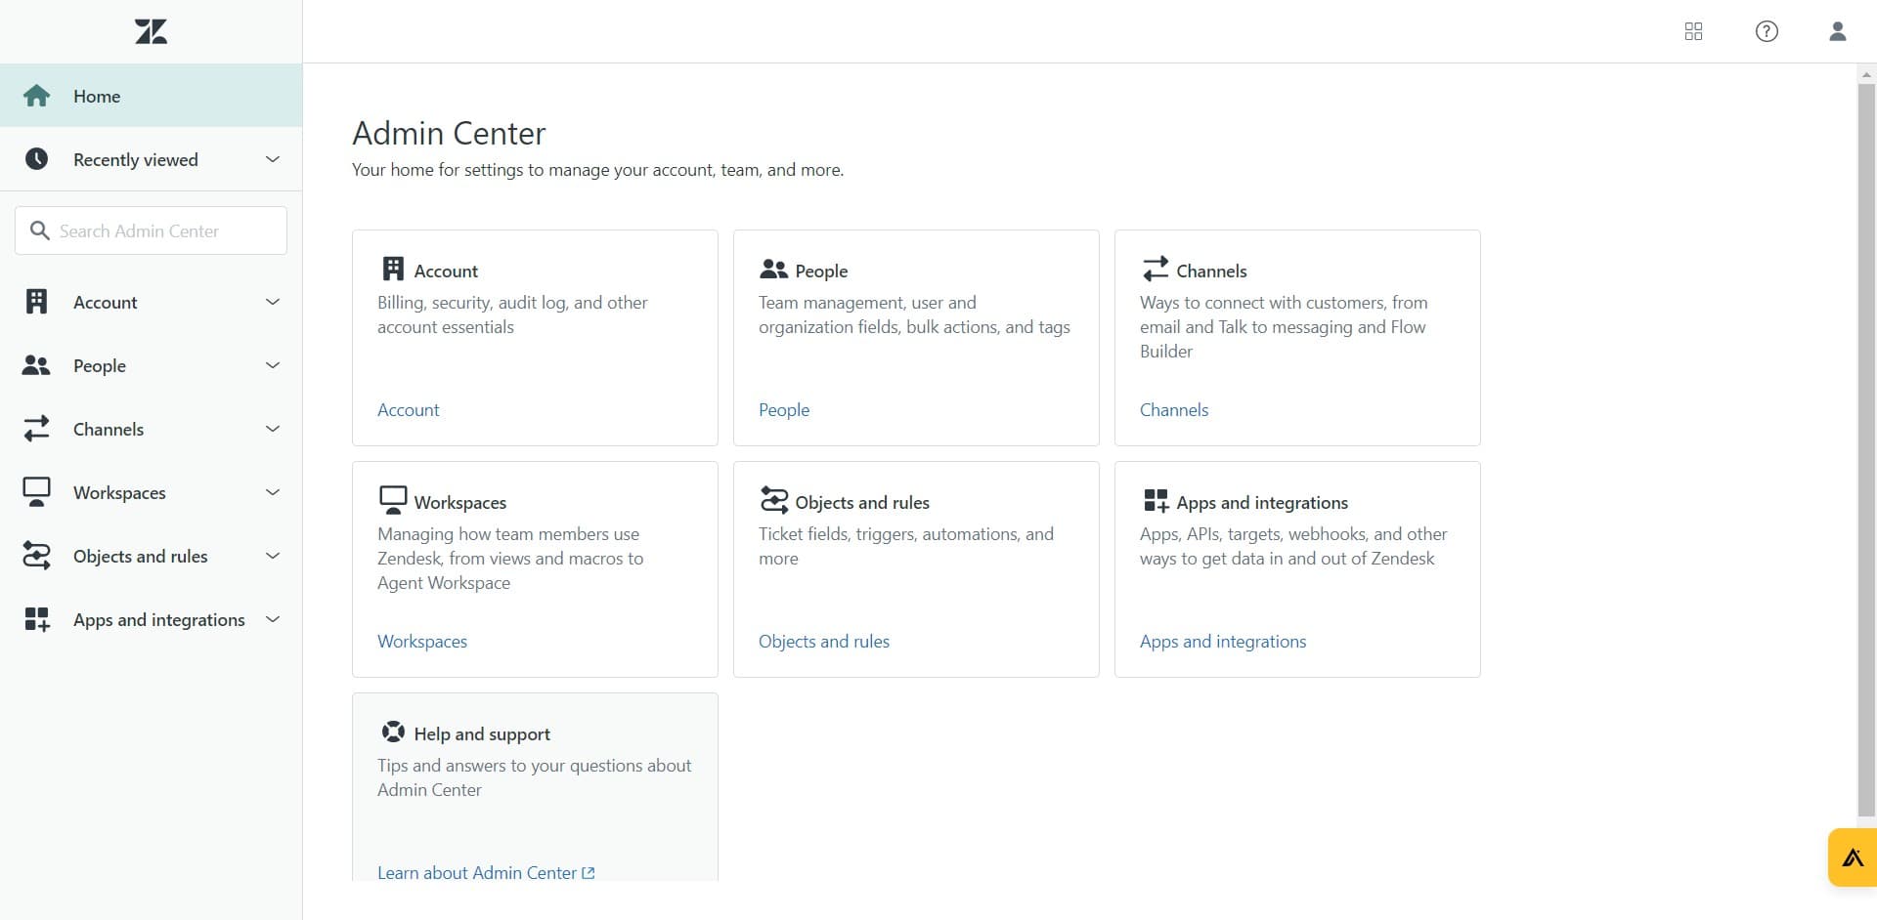Click the Workspaces monitor icon in sidebar
The image size is (1877, 920).
tap(36, 492)
